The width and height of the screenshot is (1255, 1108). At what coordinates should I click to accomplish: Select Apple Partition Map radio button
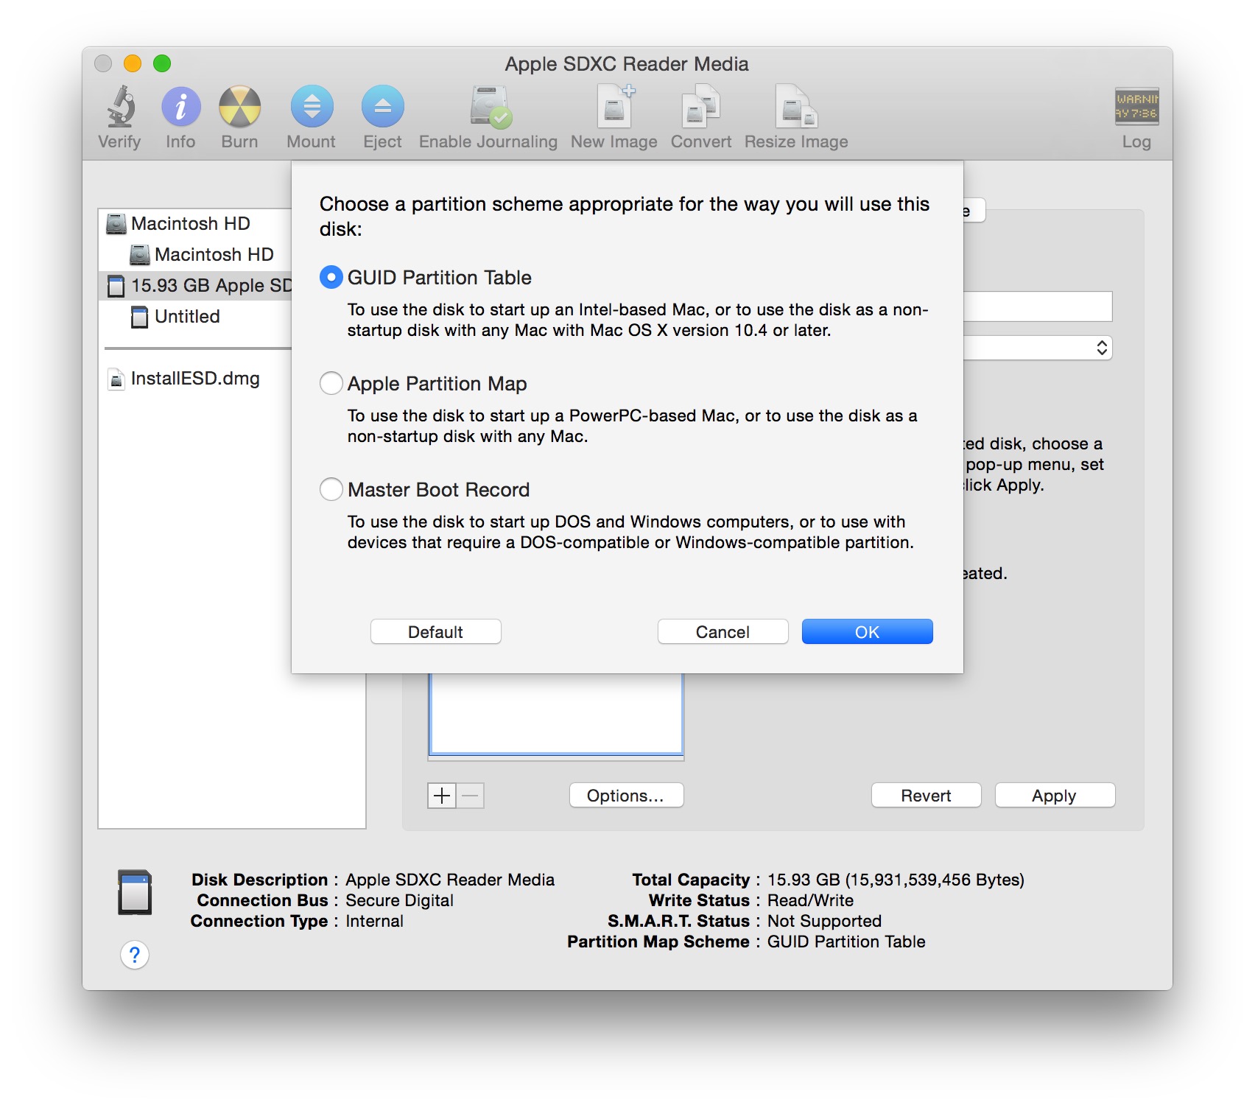[331, 384]
